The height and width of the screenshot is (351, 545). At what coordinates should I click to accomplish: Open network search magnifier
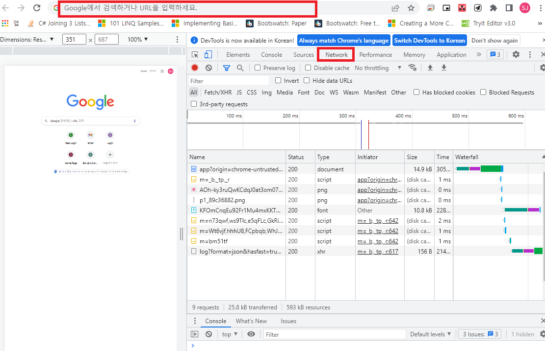tap(240, 68)
